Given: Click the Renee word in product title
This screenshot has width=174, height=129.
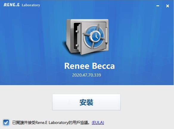Looking at the screenshot, I should (77, 66).
